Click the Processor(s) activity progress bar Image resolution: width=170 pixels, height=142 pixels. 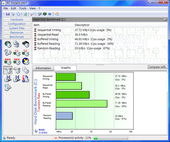click(x=111, y=138)
